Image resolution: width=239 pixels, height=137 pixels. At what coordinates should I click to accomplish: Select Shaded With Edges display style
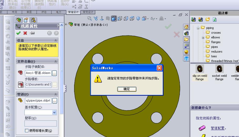click(x=114, y=18)
